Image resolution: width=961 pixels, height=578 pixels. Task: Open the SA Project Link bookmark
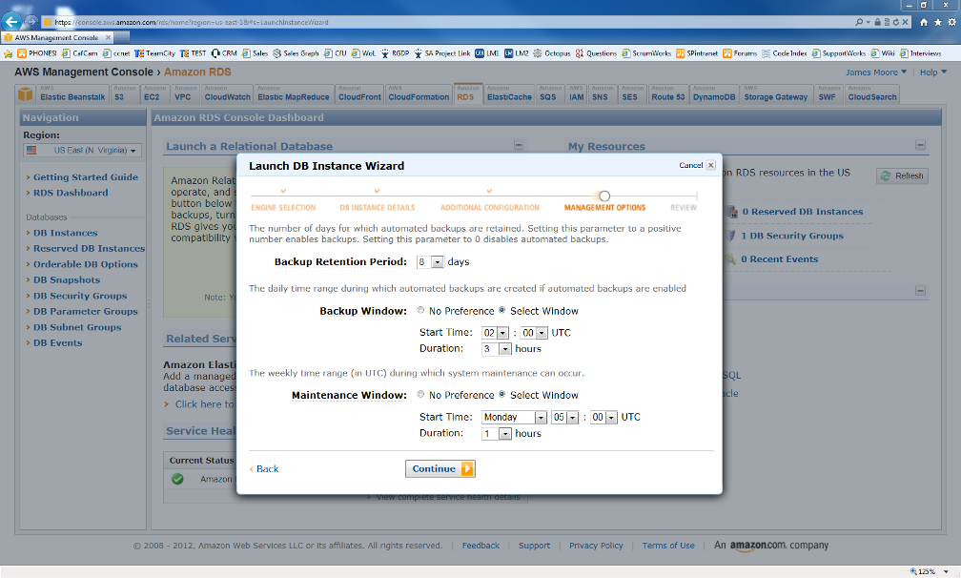click(442, 53)
